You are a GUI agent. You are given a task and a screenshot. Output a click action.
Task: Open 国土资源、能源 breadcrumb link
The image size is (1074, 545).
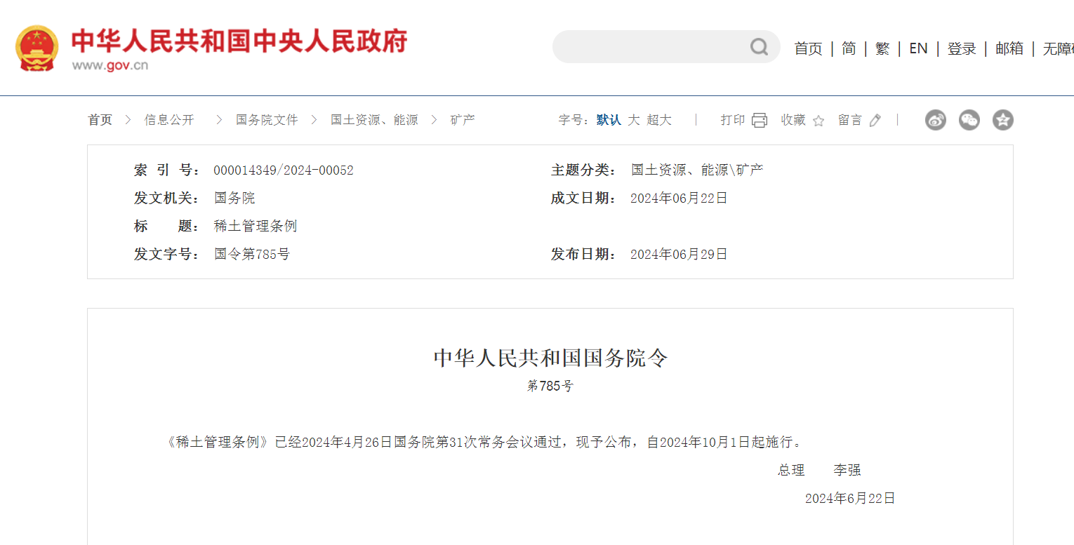tap(374, 120)
